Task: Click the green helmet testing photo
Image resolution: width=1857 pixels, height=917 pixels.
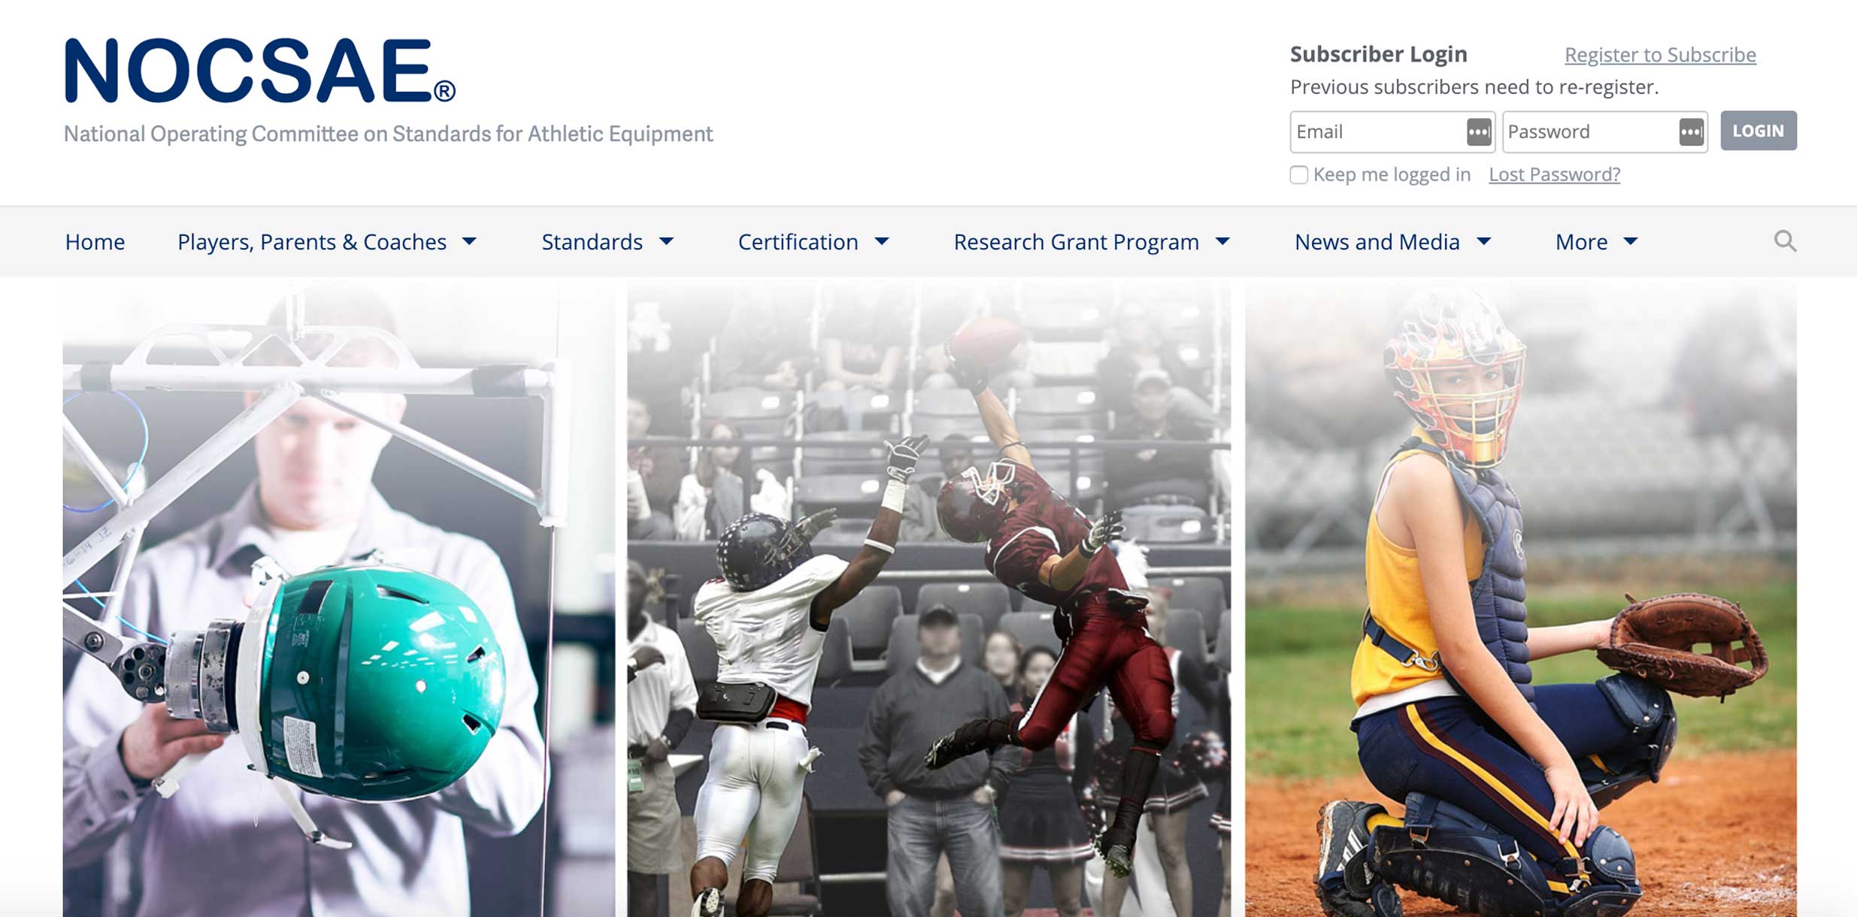Action: 338,599
